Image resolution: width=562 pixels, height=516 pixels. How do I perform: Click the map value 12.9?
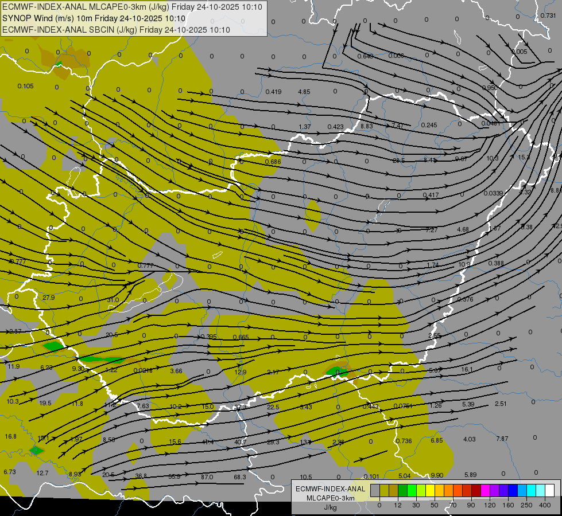[x=240, y=372]
